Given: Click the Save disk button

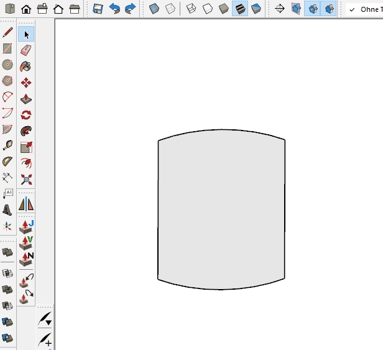Looking at the screenshot, I should click(x=98, y=9).
